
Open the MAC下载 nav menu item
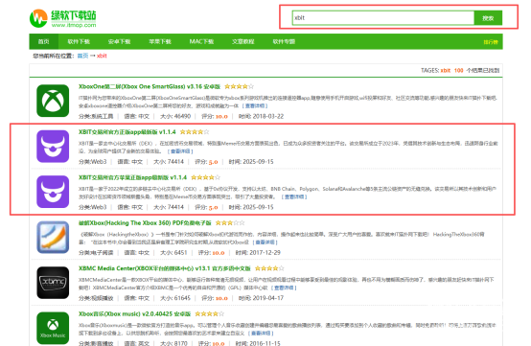tap(201, 41)
